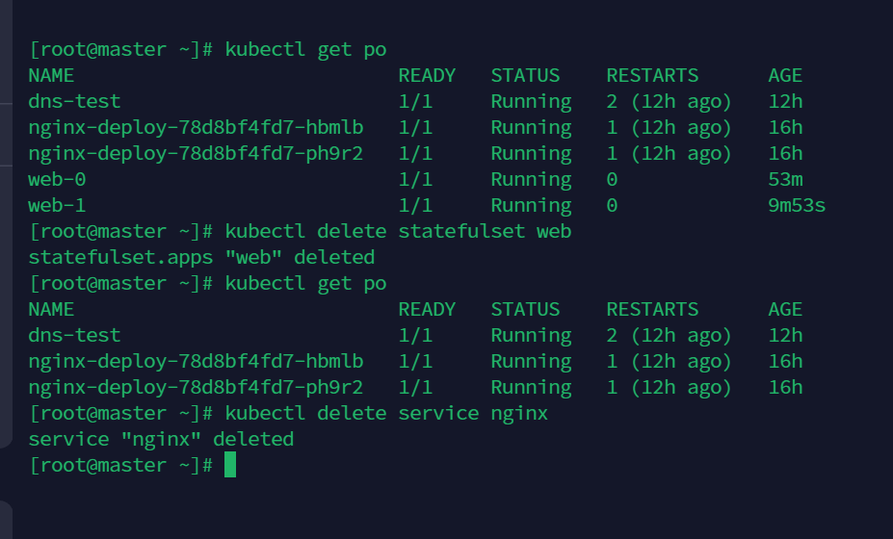Select nginx-deploy-78d8bf4fd7-ph9r2 in the first pod listing
Image resolution: width=893 pixels, height=539 pixels.
tap(196, 153)
